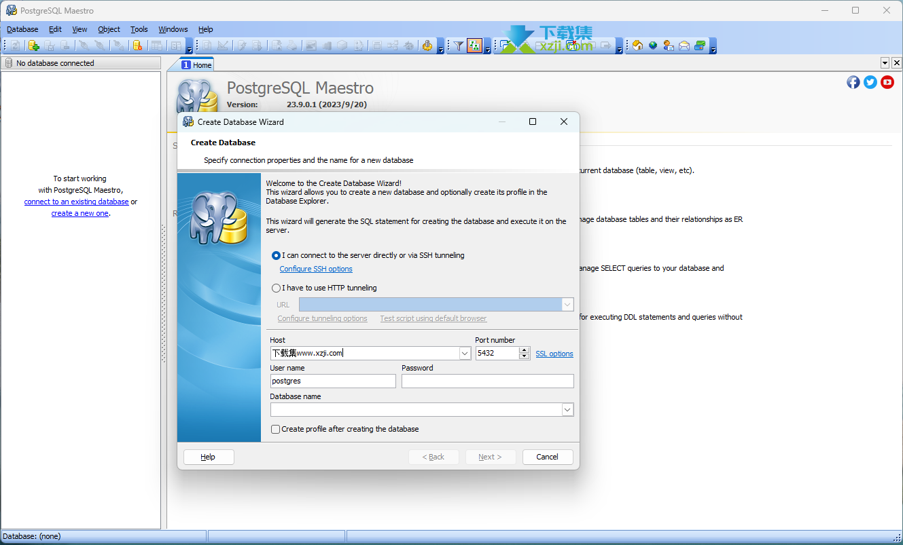Click the greyed refresh icon in first toolbar

coord(15,45)
